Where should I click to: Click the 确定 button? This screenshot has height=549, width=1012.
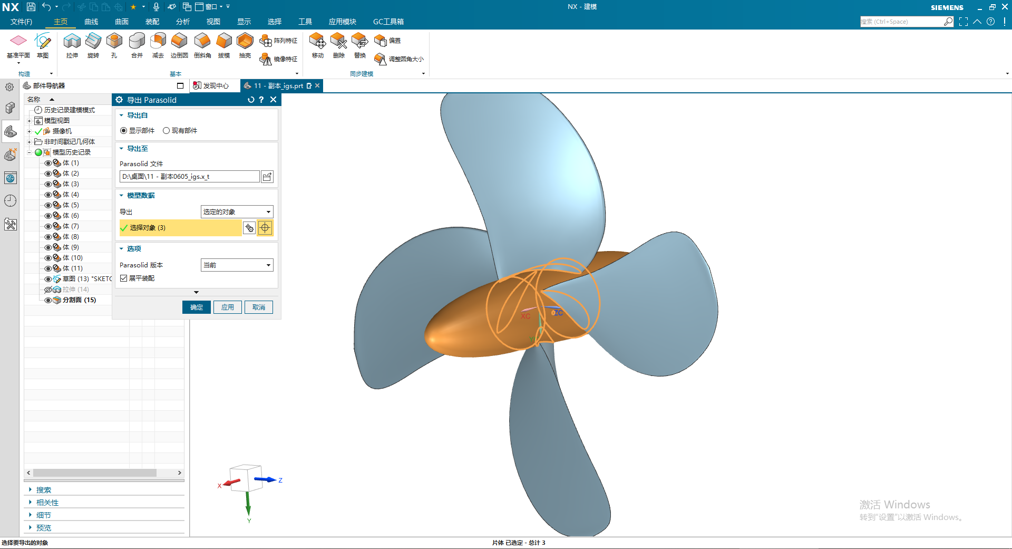coord(197,307)
